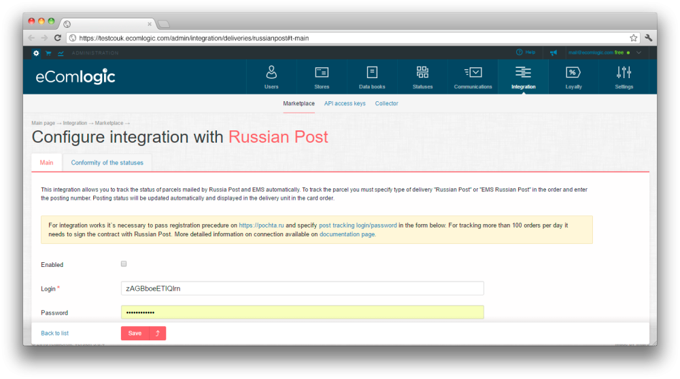
Task: Expand the account dropdown arrow
Action: pos(639,52)
